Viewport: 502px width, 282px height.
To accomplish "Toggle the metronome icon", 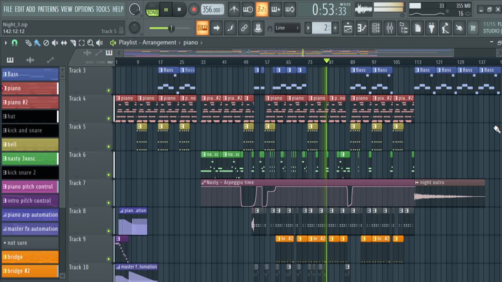I will coord(234,9).
